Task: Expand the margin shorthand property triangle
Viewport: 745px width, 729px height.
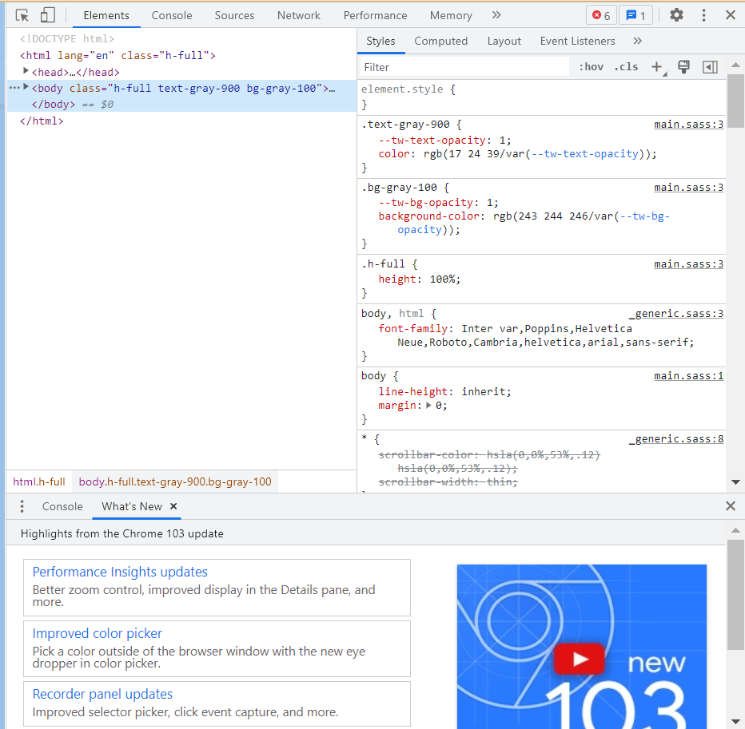Action: [x=428, y=406]
